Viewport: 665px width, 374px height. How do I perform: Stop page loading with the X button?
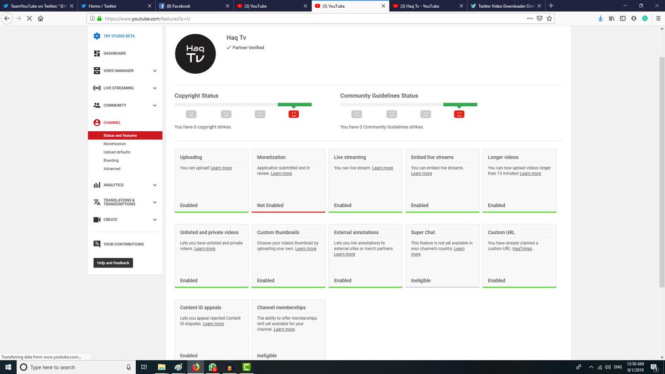(29, 18)
